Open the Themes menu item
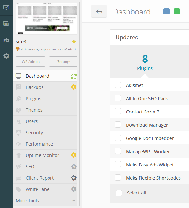 point(45,110)
